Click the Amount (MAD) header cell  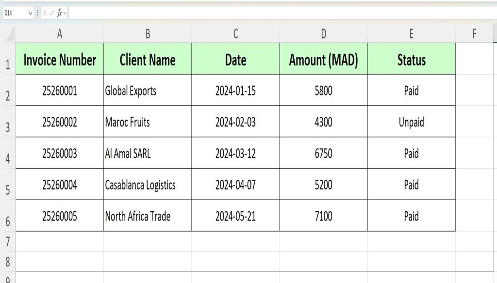(323, 60)
